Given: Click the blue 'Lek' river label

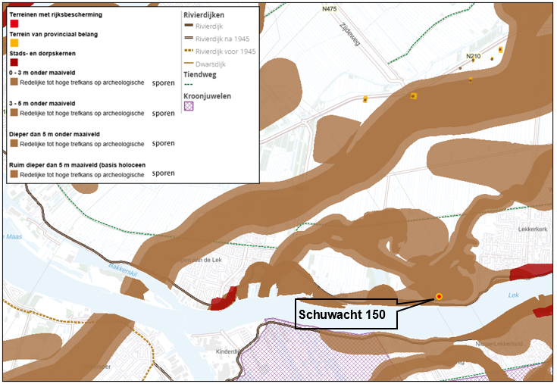Looking at the screenshot, I should [x=514, y=295].
